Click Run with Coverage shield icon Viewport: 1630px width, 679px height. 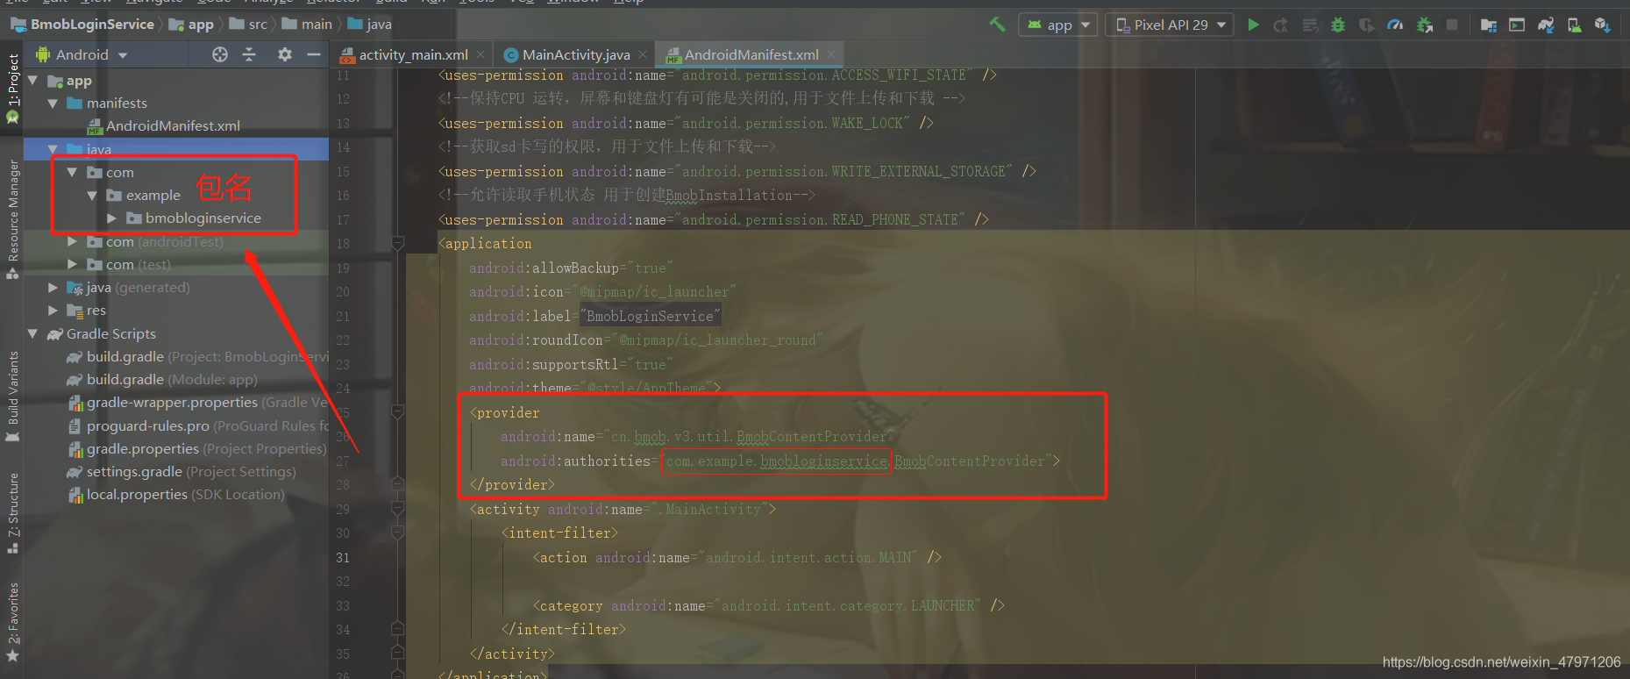[x=1367, y=25]
